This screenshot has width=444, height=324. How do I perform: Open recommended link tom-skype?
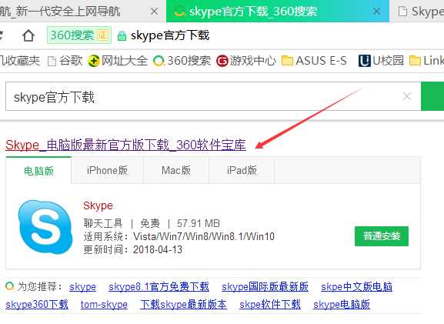tap(104, 305)
